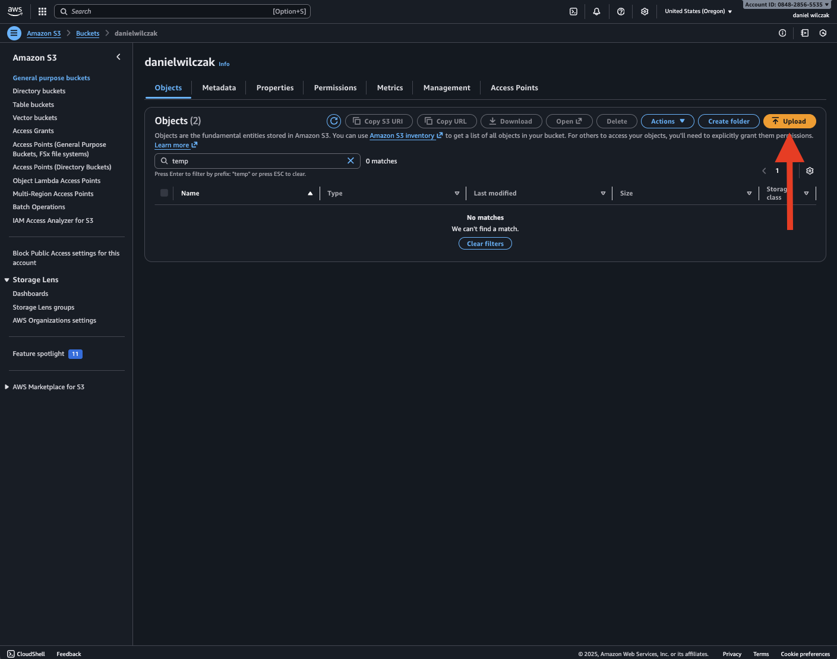Collapse the Amazon S3 sidebar
Image resolution: width=837 pixels, height=659 pixels.
pyautogui.click(x=118, y=57)
